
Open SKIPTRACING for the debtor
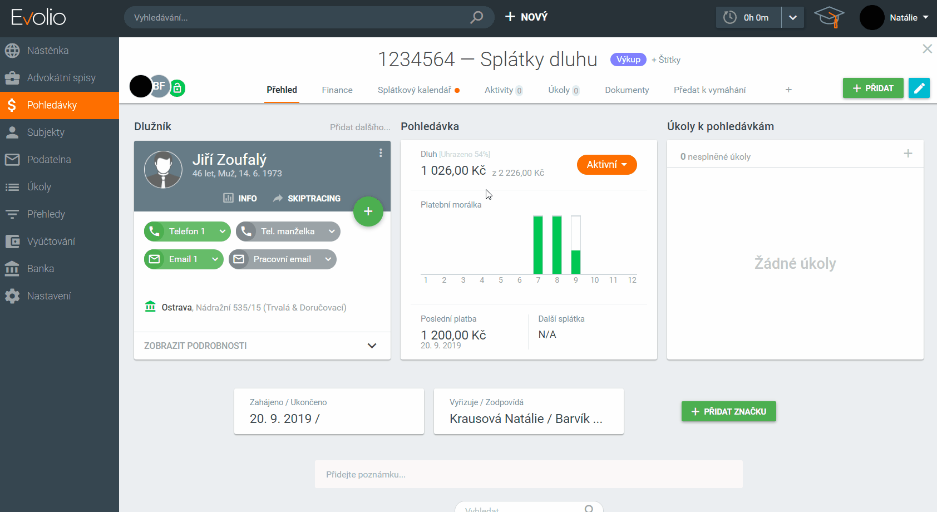point(307,198)
